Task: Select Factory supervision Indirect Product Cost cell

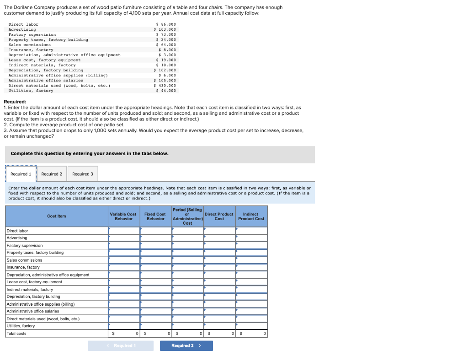Action: pos(252,245)
